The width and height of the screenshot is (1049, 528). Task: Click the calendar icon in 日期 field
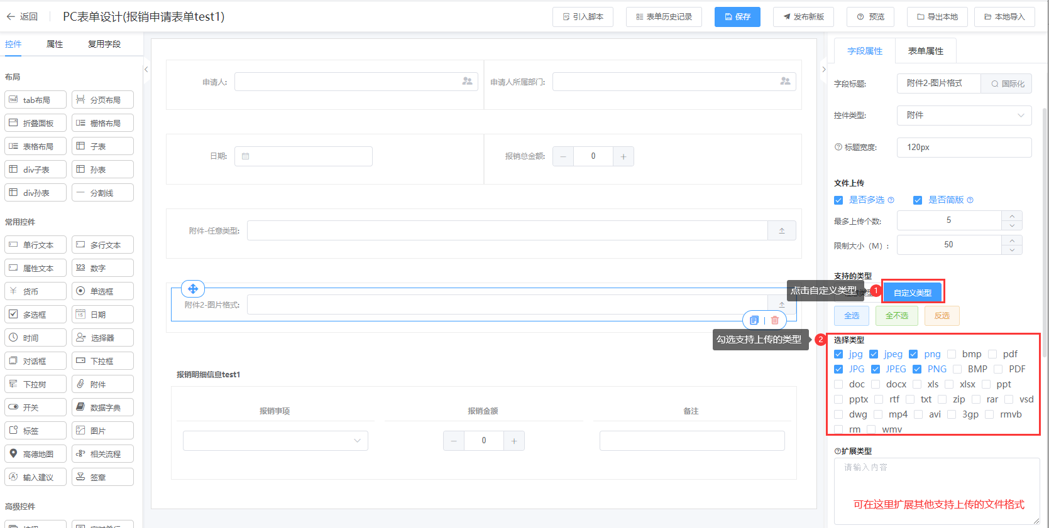[x=246, y=156]
